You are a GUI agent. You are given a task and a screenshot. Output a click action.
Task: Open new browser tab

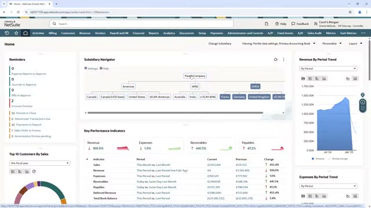56,4
